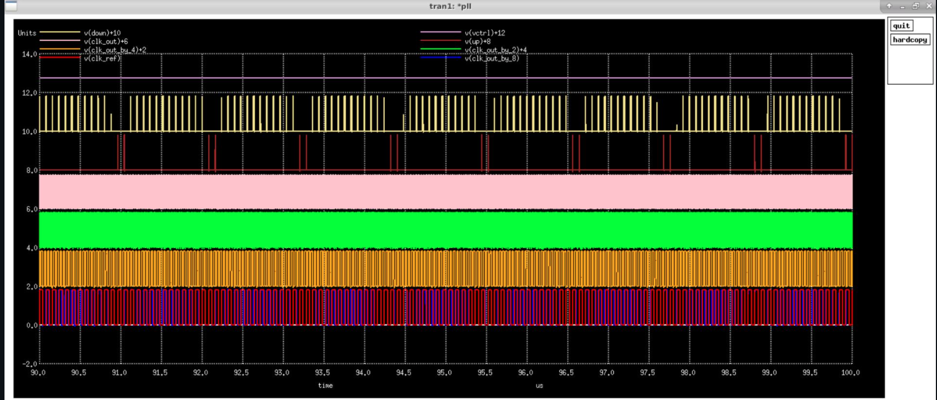This screenshot has height=400, width=937.
Task: Click the hardcopy button
Action: pyautogui.click(x=910, y=40)
